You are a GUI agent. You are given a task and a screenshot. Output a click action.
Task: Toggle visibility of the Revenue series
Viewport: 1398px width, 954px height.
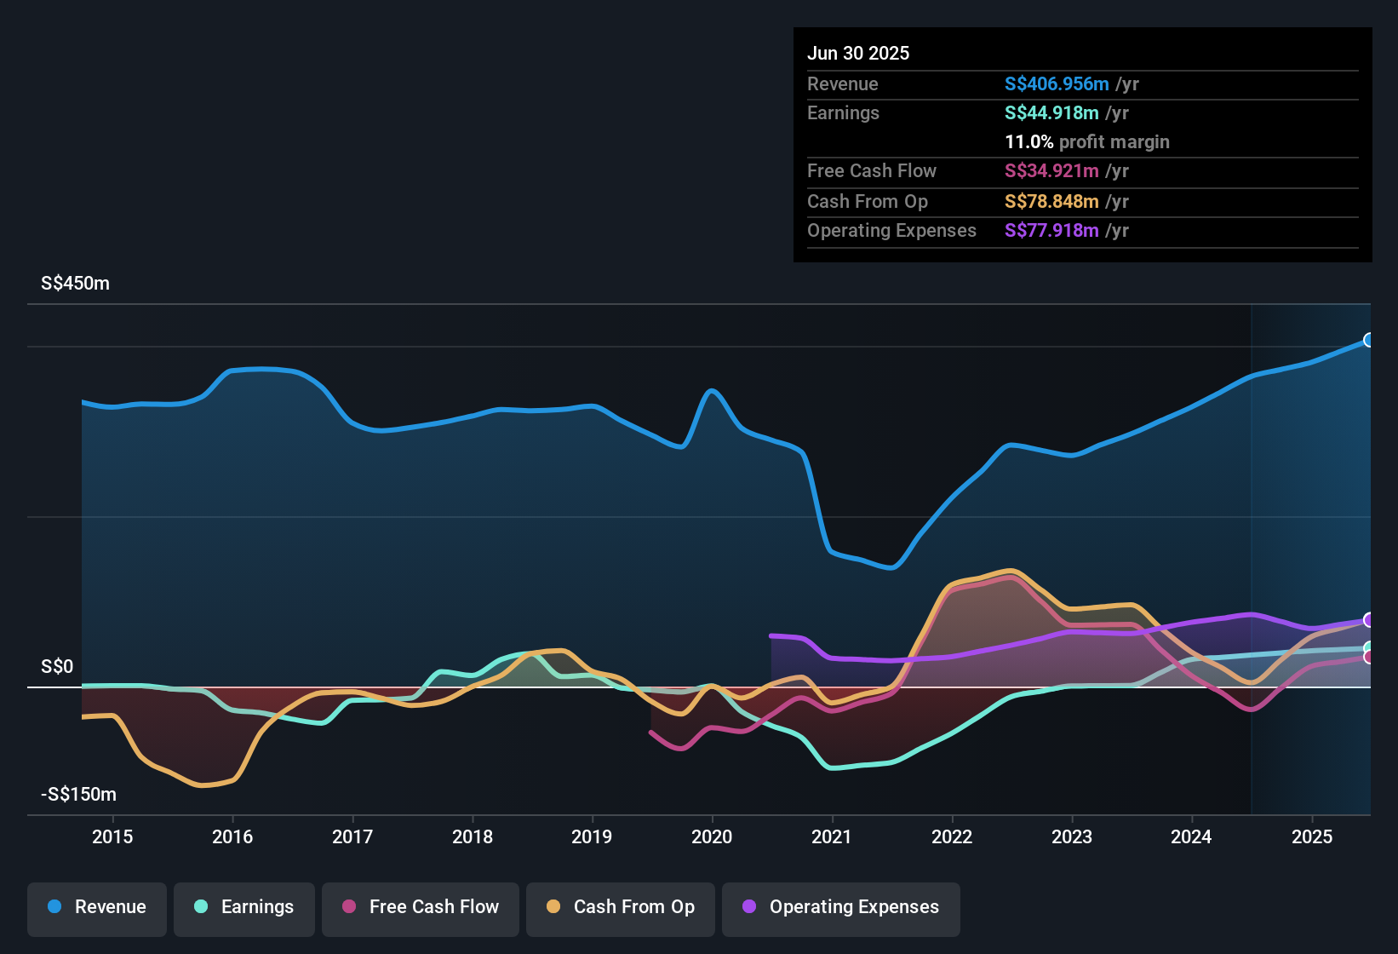pos(96,907)
